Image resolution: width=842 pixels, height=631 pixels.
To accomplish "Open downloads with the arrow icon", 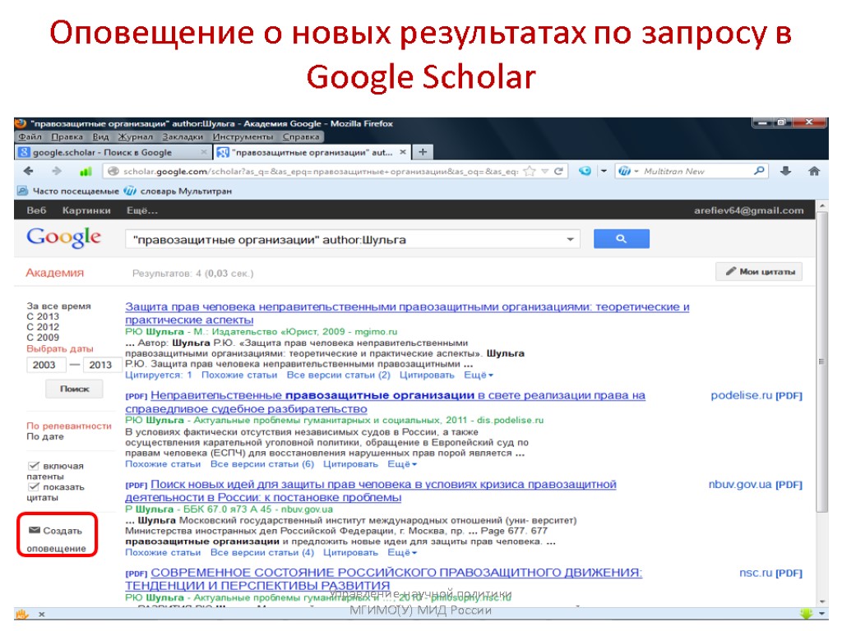I will tap(785, 171).
